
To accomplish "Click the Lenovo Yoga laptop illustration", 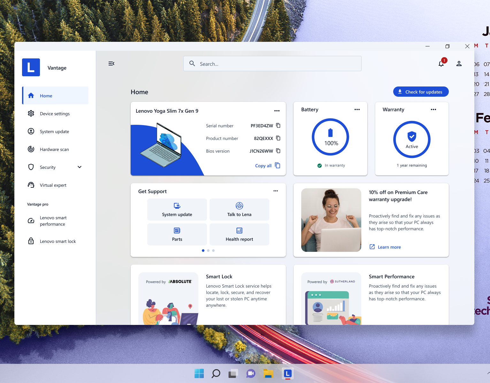I will (x=161, y=145).
